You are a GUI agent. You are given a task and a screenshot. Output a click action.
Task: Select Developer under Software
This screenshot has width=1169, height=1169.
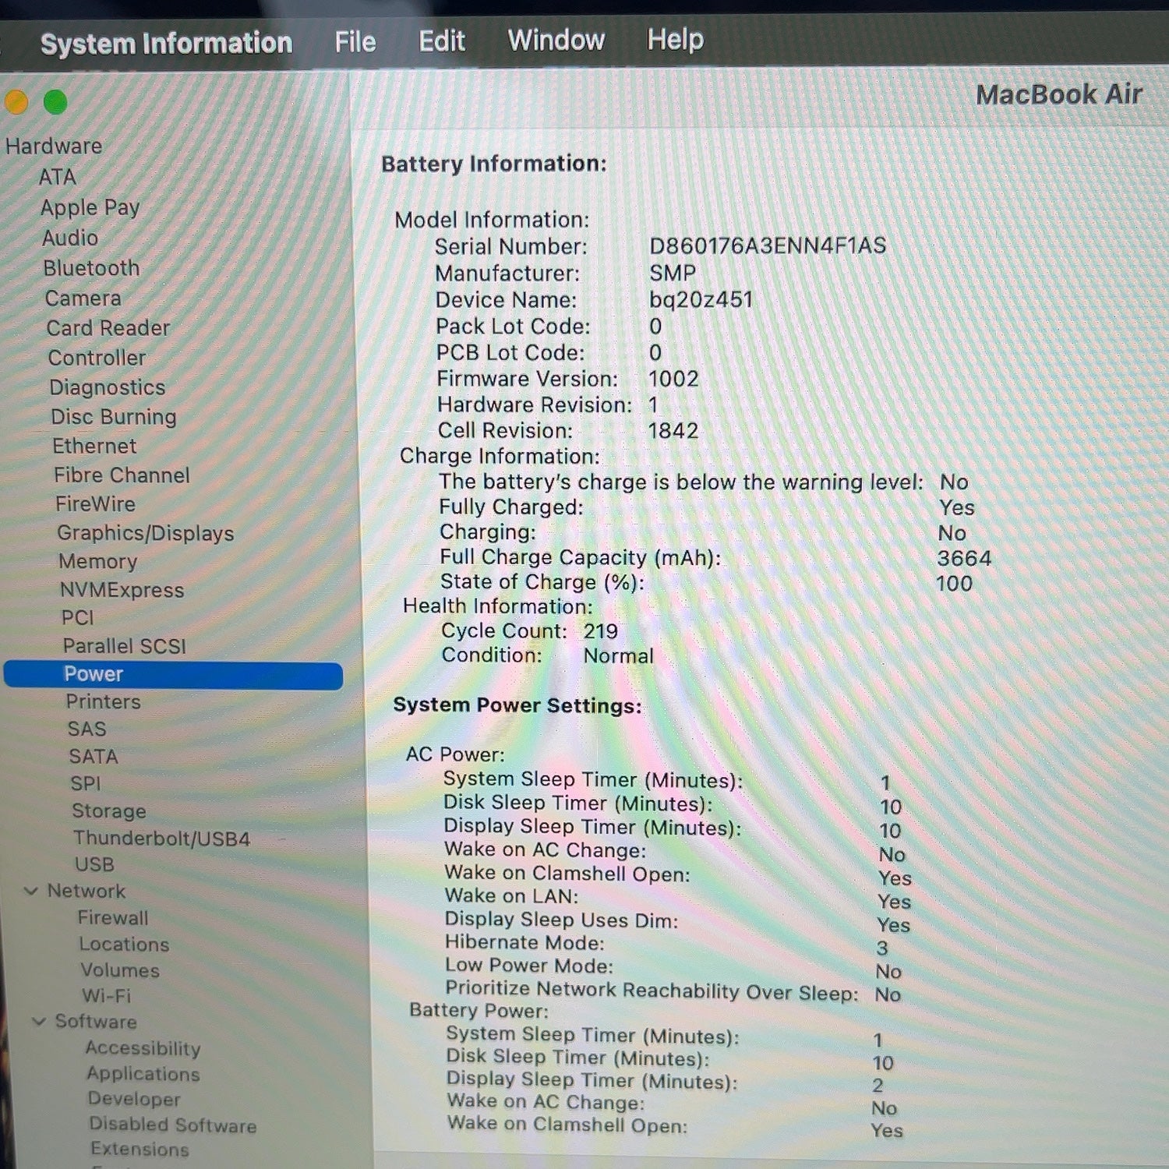coord(134,1099)
